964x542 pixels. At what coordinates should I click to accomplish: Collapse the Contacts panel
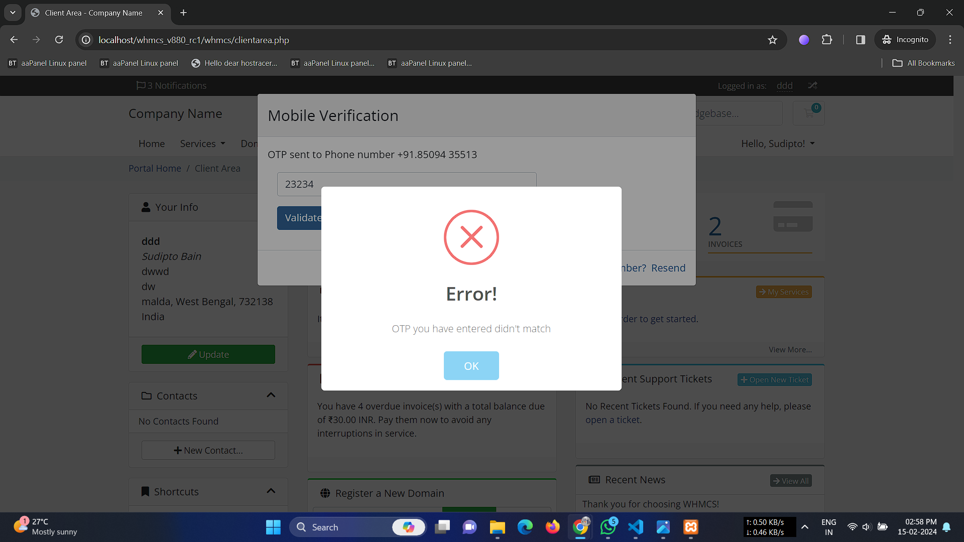point(271,395)
